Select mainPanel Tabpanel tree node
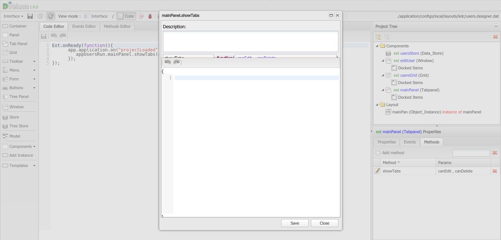The height and width of the screenshot is (240, 501). pos(416,90)
